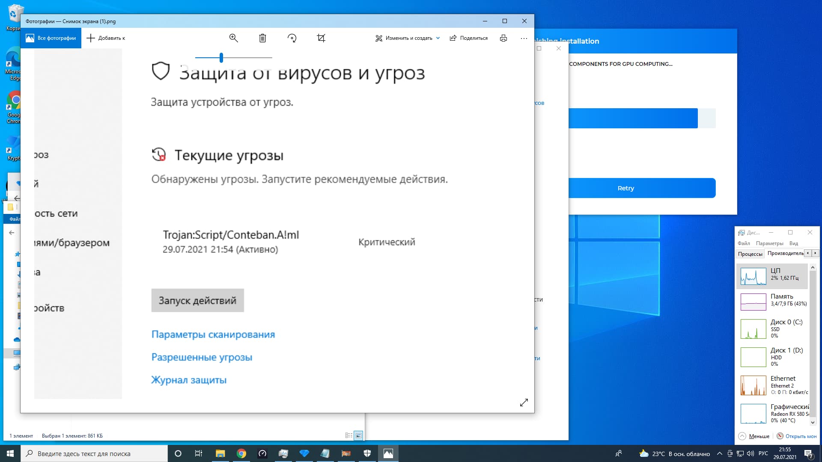Viewport: 822px width, 462px height.
Task: Select the crop tool in Photos toolbar
Action: click(x=321, y=38)
